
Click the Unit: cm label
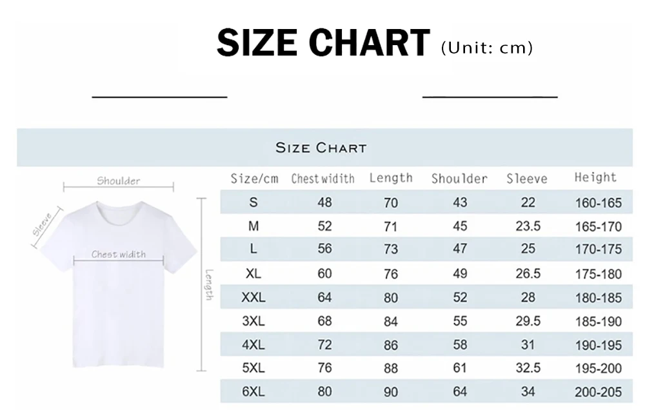point(487,48)
